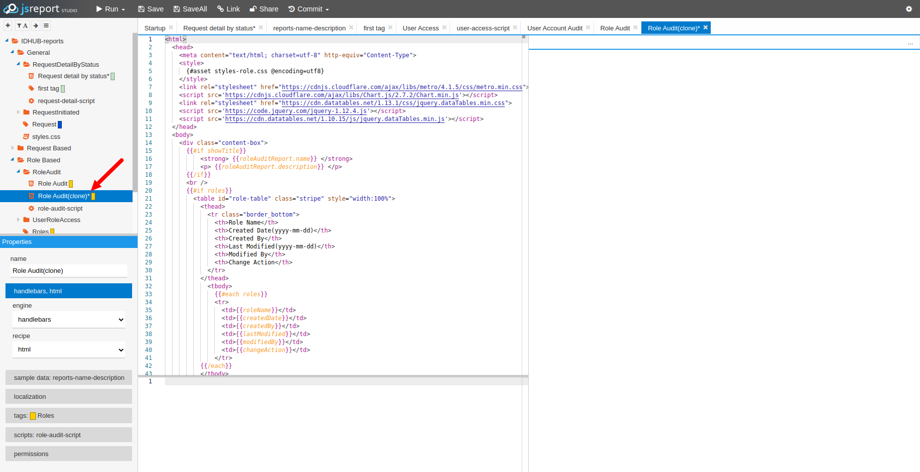920x472 pixels.
Task: Close the Role Audit(clone) tab
Action: pyautogui.click(x=705, y=28)
